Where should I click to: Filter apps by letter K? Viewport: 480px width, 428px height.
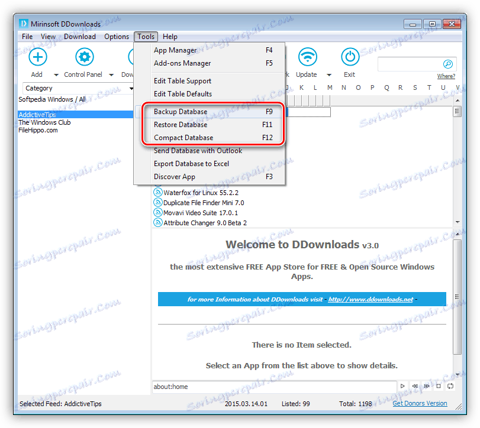(x=301, y=87)
